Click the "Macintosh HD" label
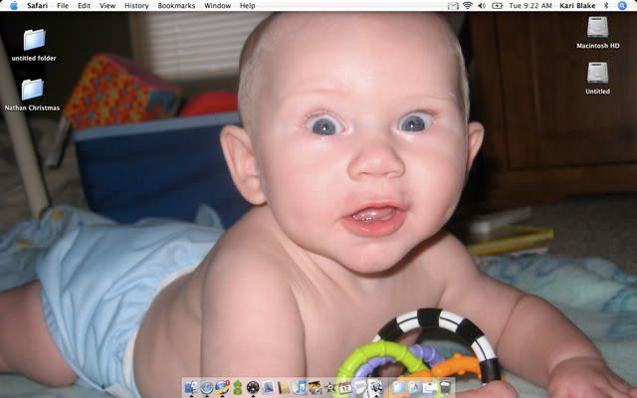This screenshot has height=398, width=637. click(x=598, y=46)
